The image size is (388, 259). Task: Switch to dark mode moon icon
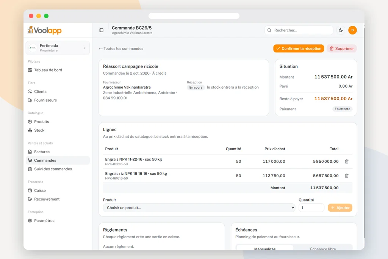coord(341,30)
